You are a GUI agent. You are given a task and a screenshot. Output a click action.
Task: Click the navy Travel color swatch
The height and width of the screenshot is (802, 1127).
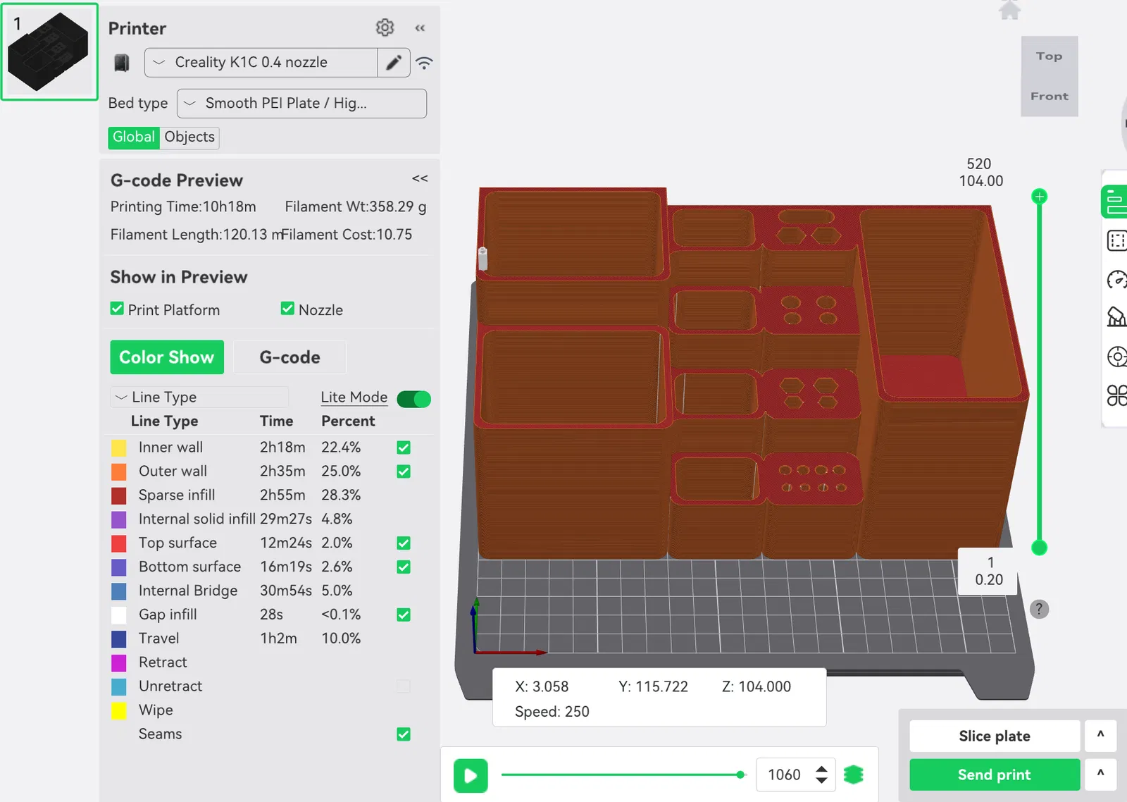tap(119, 639)
